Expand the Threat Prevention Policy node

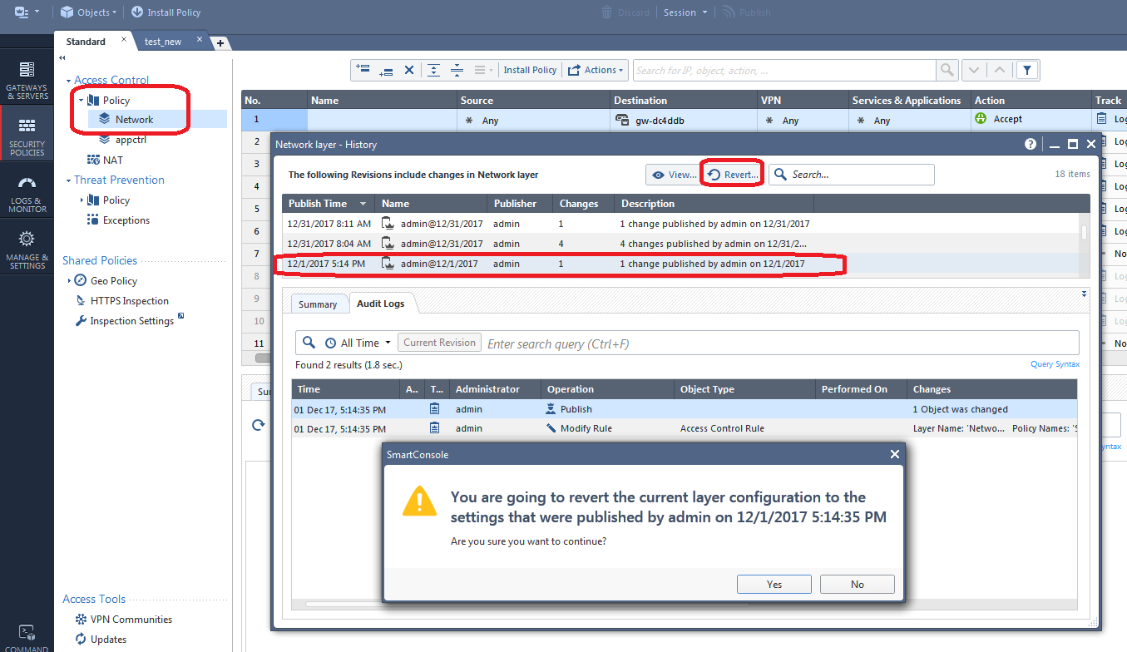point(81,200)
